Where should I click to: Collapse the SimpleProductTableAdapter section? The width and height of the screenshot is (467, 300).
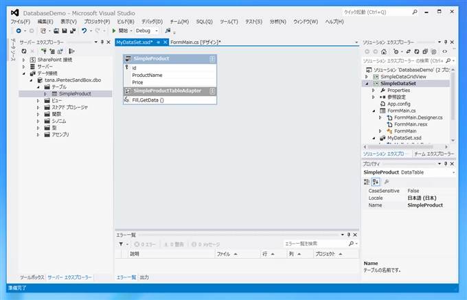(x=212, y=91)
